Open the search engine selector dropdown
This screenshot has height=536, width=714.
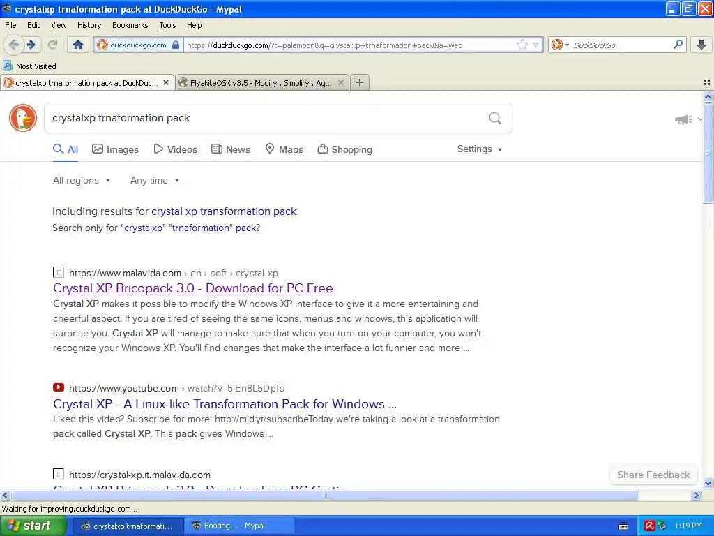(560, 45)
